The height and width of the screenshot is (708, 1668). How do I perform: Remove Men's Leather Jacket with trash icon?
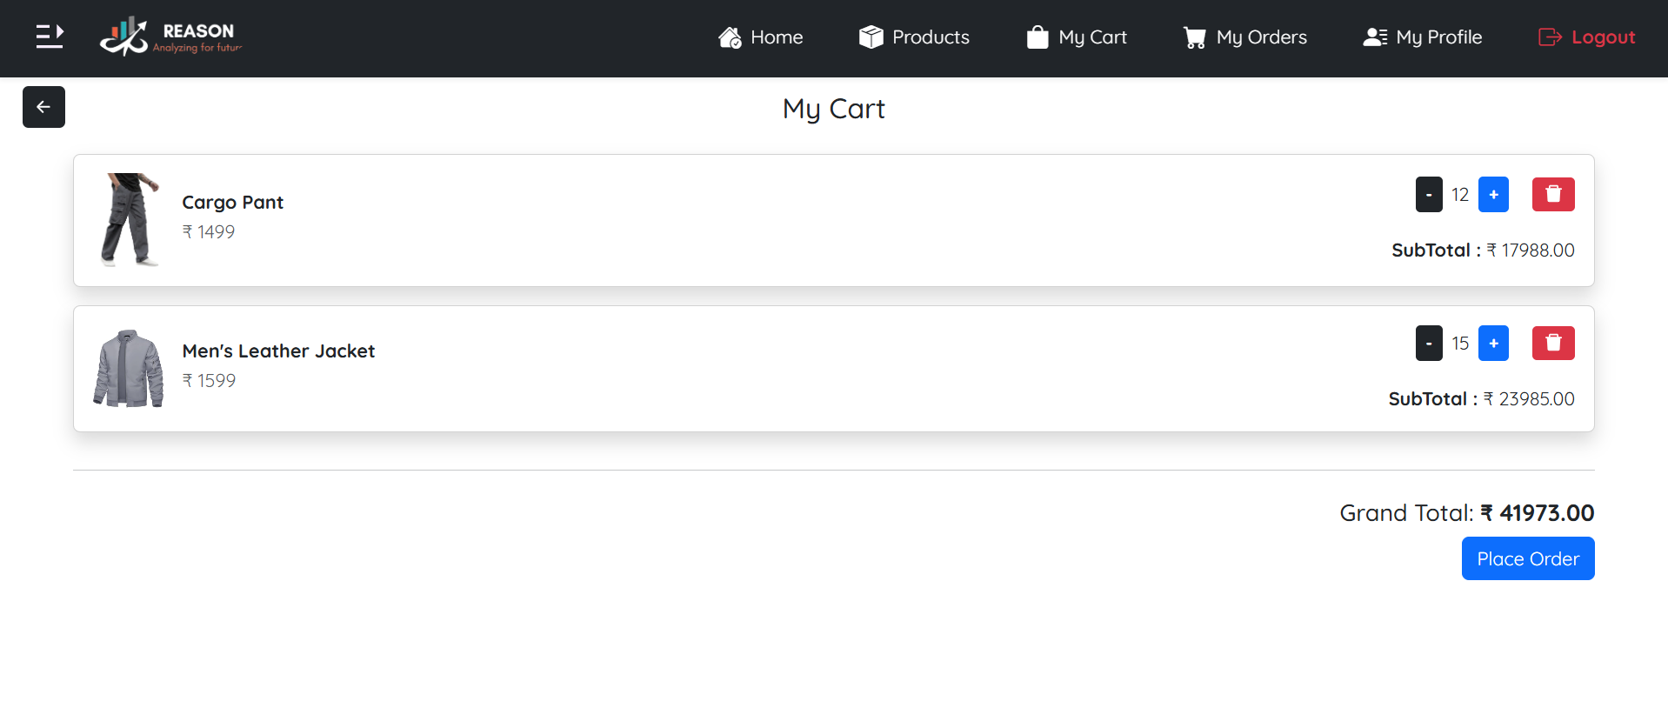(x=1552, y=343)
